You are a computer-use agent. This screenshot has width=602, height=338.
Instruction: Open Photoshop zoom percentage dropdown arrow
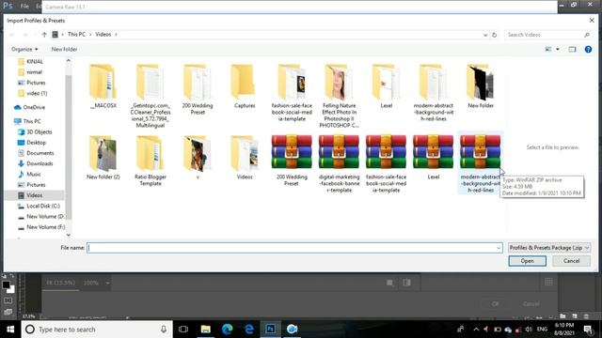pos(107,284)
